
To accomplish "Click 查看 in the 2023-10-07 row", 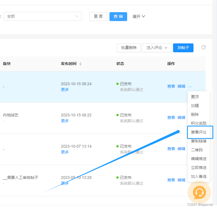I will (171, 149).
